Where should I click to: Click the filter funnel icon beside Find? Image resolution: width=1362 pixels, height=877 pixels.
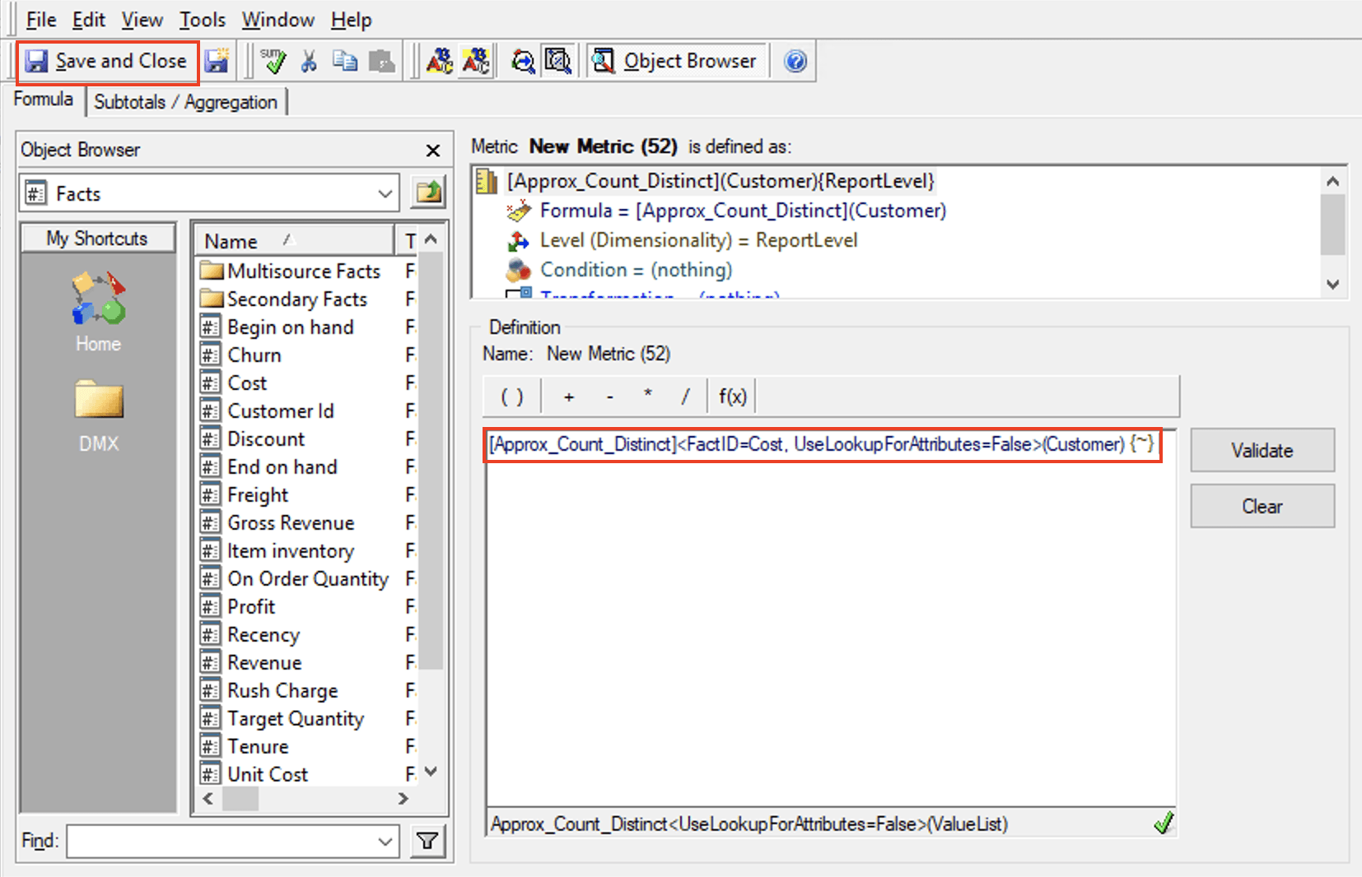(427, 841)
